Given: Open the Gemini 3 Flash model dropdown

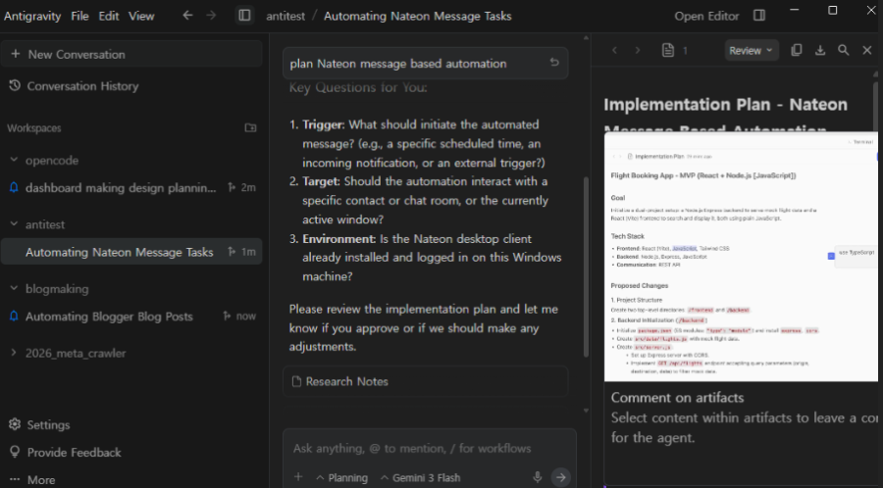Looking at the screenshot, I should click(x=420, y=478).
